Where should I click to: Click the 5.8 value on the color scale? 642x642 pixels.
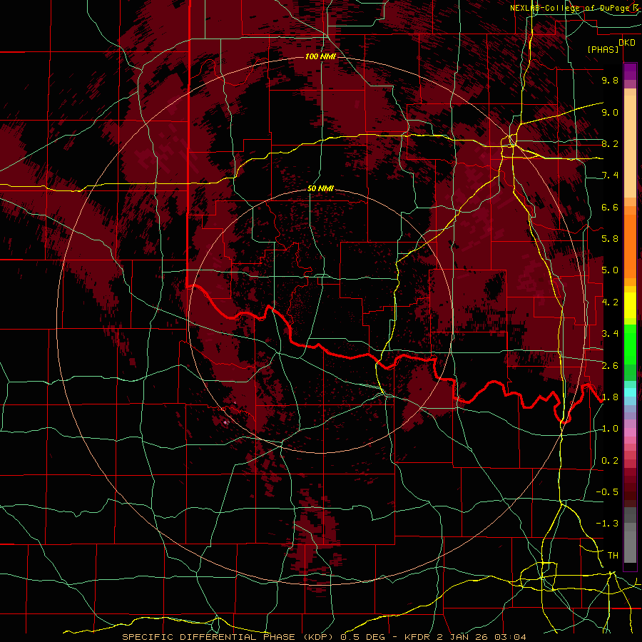[610, 239]
